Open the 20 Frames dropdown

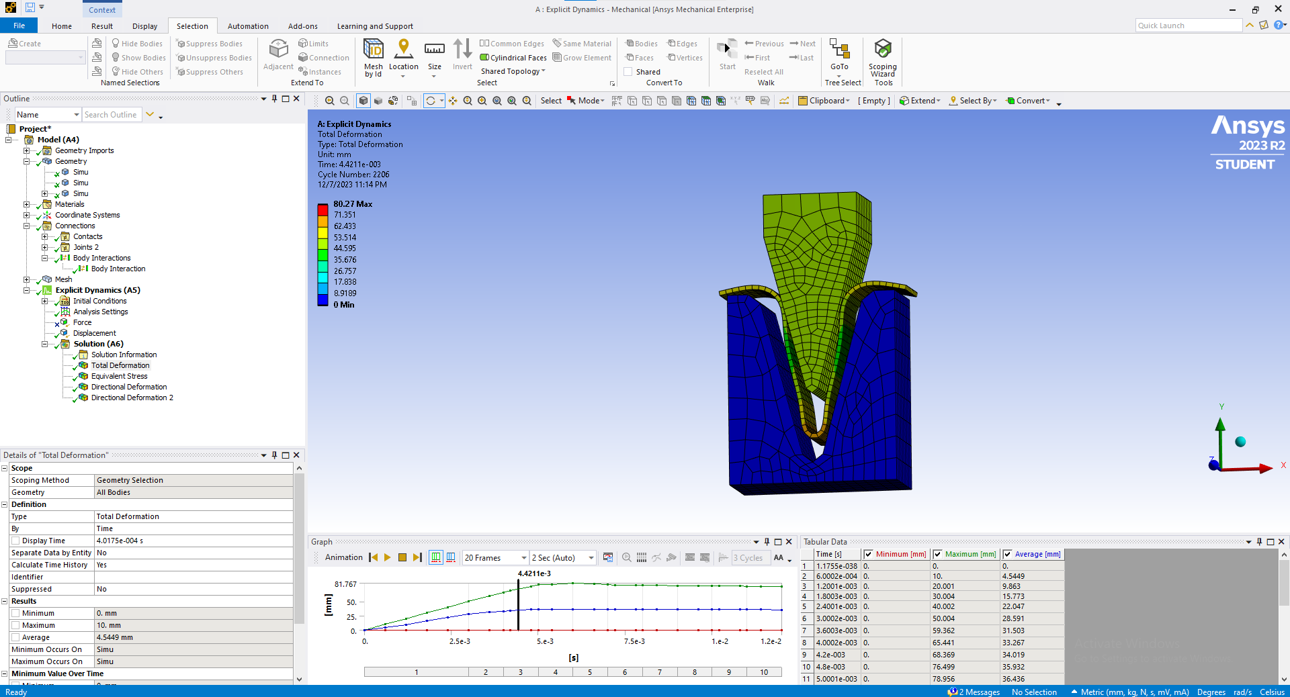tap(496, 558)
